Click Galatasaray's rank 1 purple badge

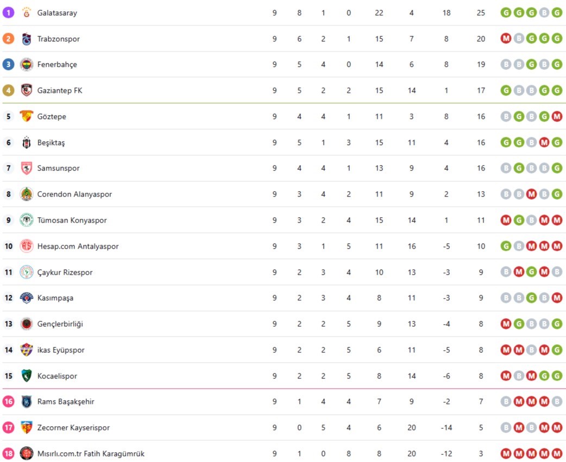tap(8, 12)
